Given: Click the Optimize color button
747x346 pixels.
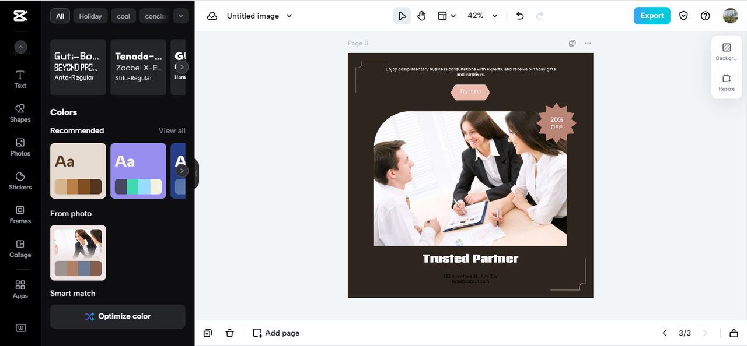Looking at the screenshot, I should (x=118, y=316).
